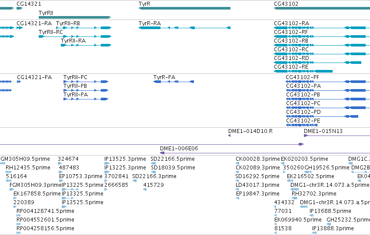Click the 434332 feature label
The width and height of the screenshot is (370, 235).
[x=284, y=203]
